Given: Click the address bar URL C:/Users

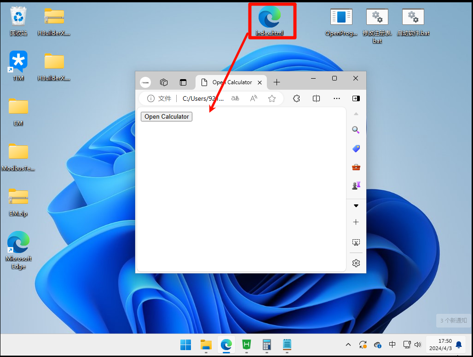Looking at the screenshot, I should point(203,98).
